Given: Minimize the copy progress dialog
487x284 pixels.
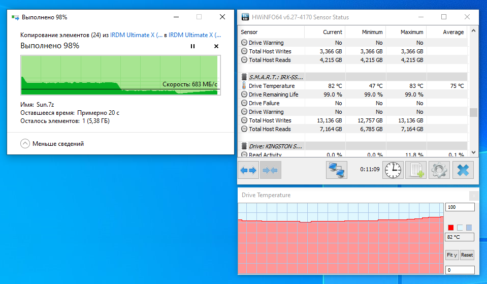Looking at the screenshot, I should coord(176,17).
